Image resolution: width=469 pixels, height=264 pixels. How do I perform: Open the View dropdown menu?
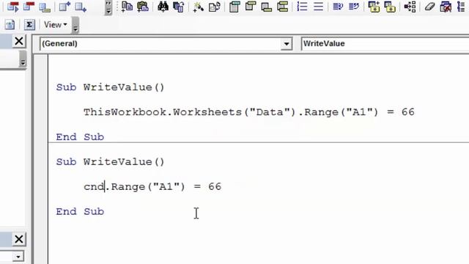click(x=56, y=24)
